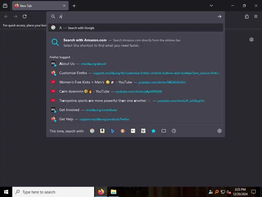This screenshot has height=197, width=262.
Task: Open the Firefox application menu
Action: coord(256,16)
